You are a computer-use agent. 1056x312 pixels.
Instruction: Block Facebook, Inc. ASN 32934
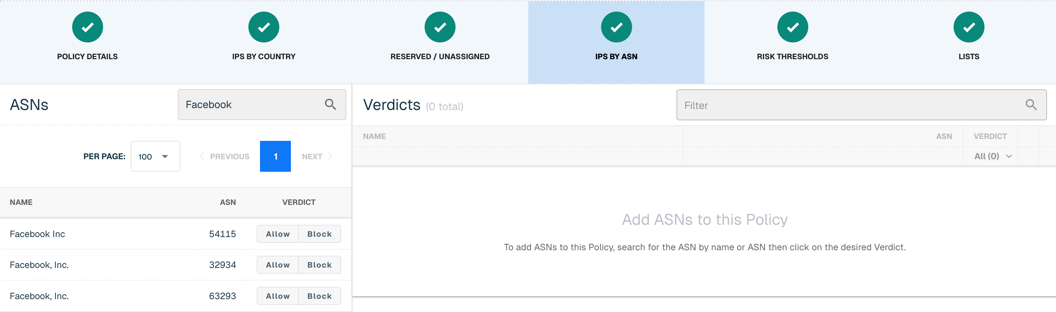[319, 265]
